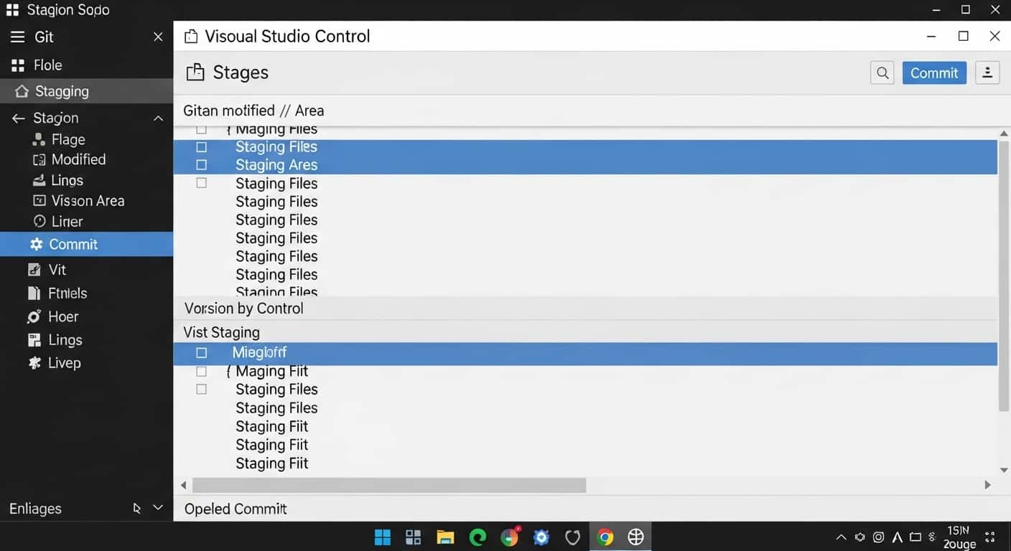Click the Hoer icon in the sidebar
The height and width of the screenshot is (551, 1011).
[35, 316]
